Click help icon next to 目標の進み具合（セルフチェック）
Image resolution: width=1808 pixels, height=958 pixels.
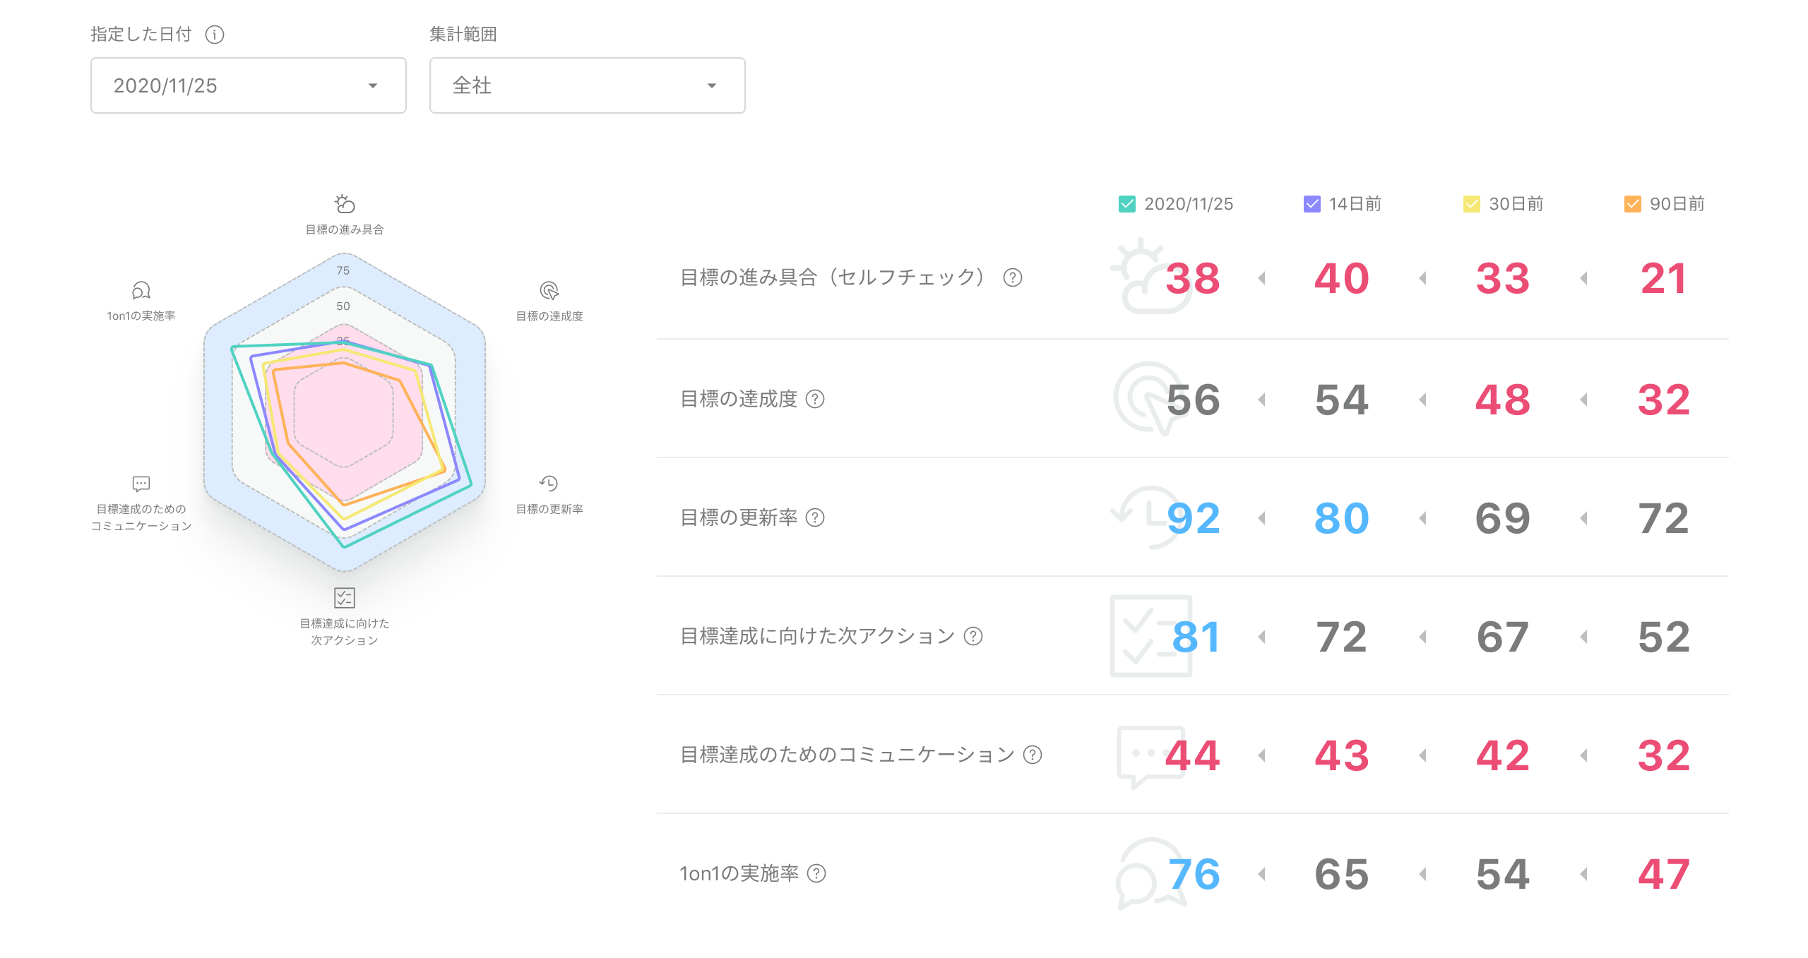click(x=1013, y=277)
